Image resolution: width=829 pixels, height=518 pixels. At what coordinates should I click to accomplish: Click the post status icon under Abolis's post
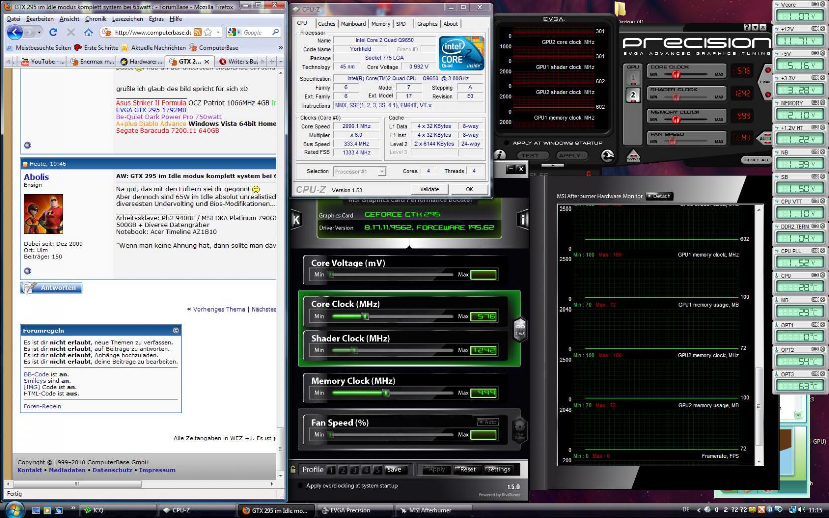click(27, 271)
